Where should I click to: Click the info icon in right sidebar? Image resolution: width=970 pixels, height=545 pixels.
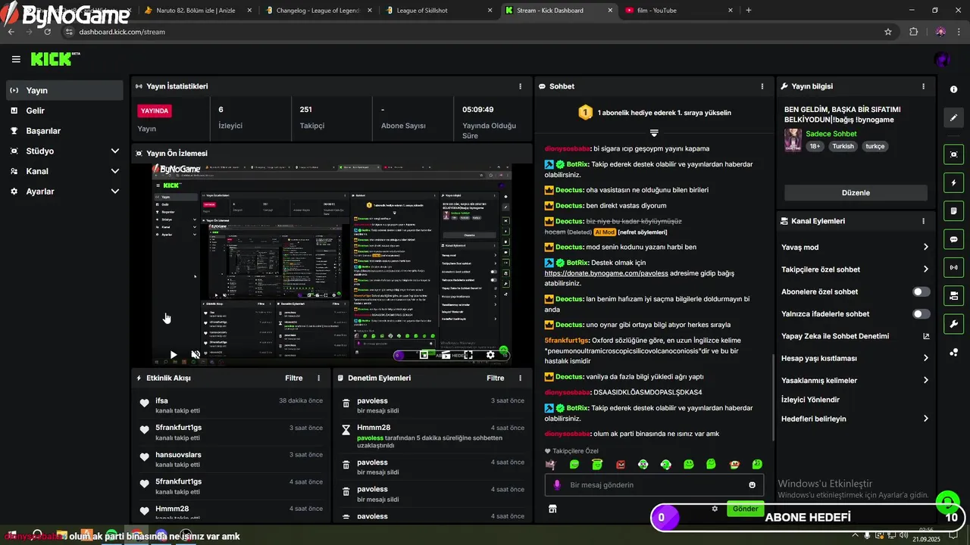point(953,89)
